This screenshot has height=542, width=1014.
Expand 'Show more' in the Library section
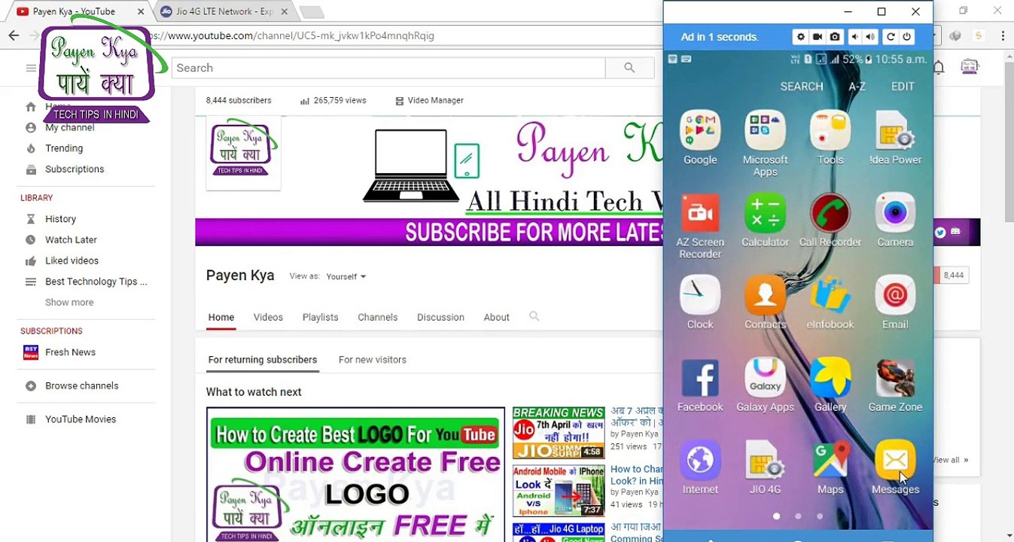pos(69,303)
